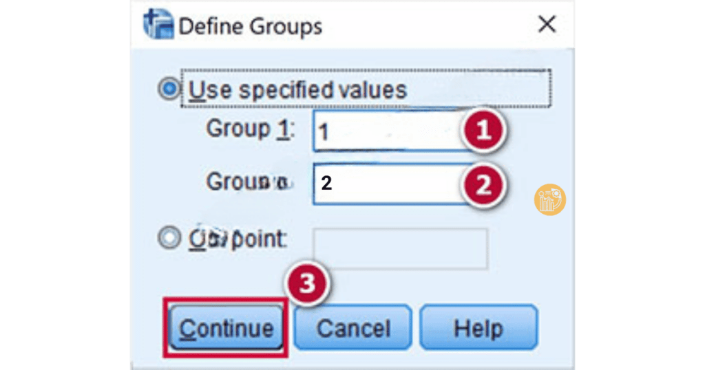This screenshot has height=370, width=705.
Task: Click the orange circular chart icon
Action: (550, 199)
